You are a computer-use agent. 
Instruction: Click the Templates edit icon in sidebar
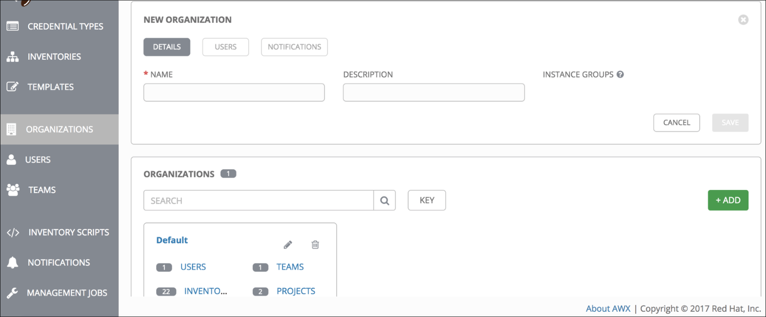[12, 87]
